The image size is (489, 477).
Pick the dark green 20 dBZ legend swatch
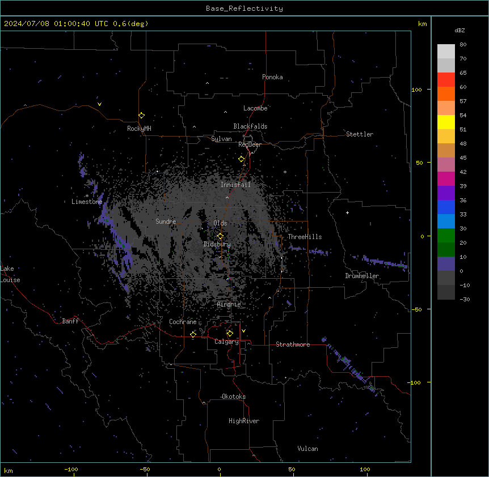446,250
